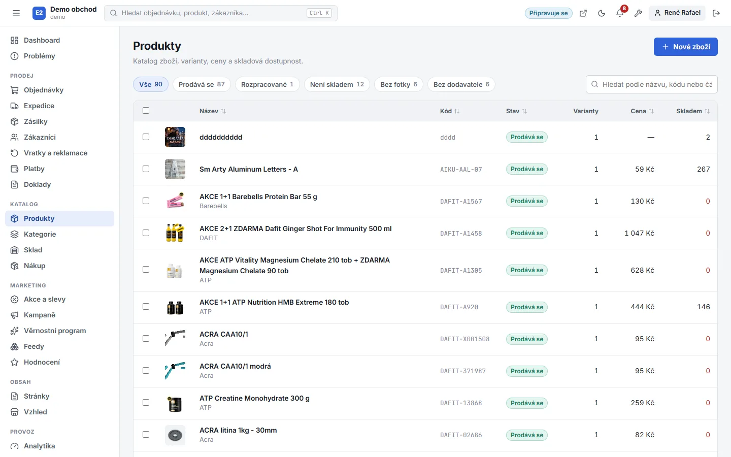
Task: Check the ACRA litina 1kg row
Action: click(x=146, y=435)
